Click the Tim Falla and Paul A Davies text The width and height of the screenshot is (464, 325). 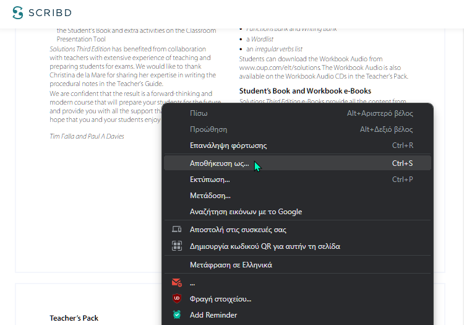87,136
